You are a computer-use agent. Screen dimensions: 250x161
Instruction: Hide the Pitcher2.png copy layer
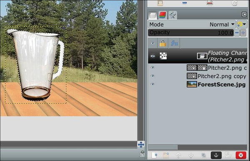pos(152,76)
